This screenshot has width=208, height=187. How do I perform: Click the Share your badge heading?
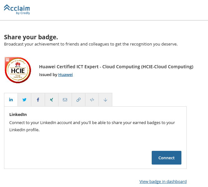pyautogui.click(x=31, y=37)
